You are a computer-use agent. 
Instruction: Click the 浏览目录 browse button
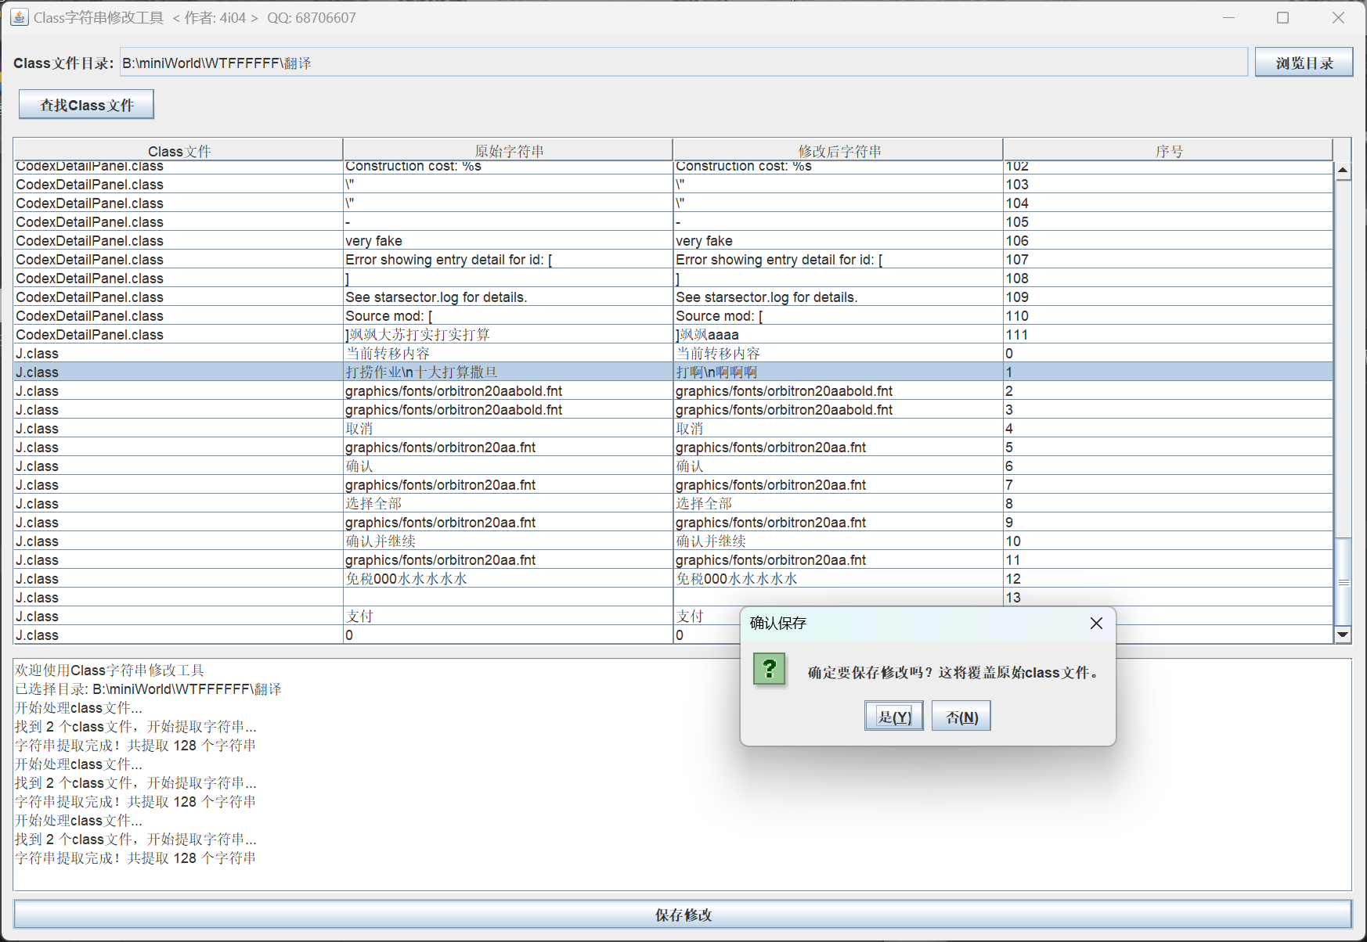(1304, 63)
